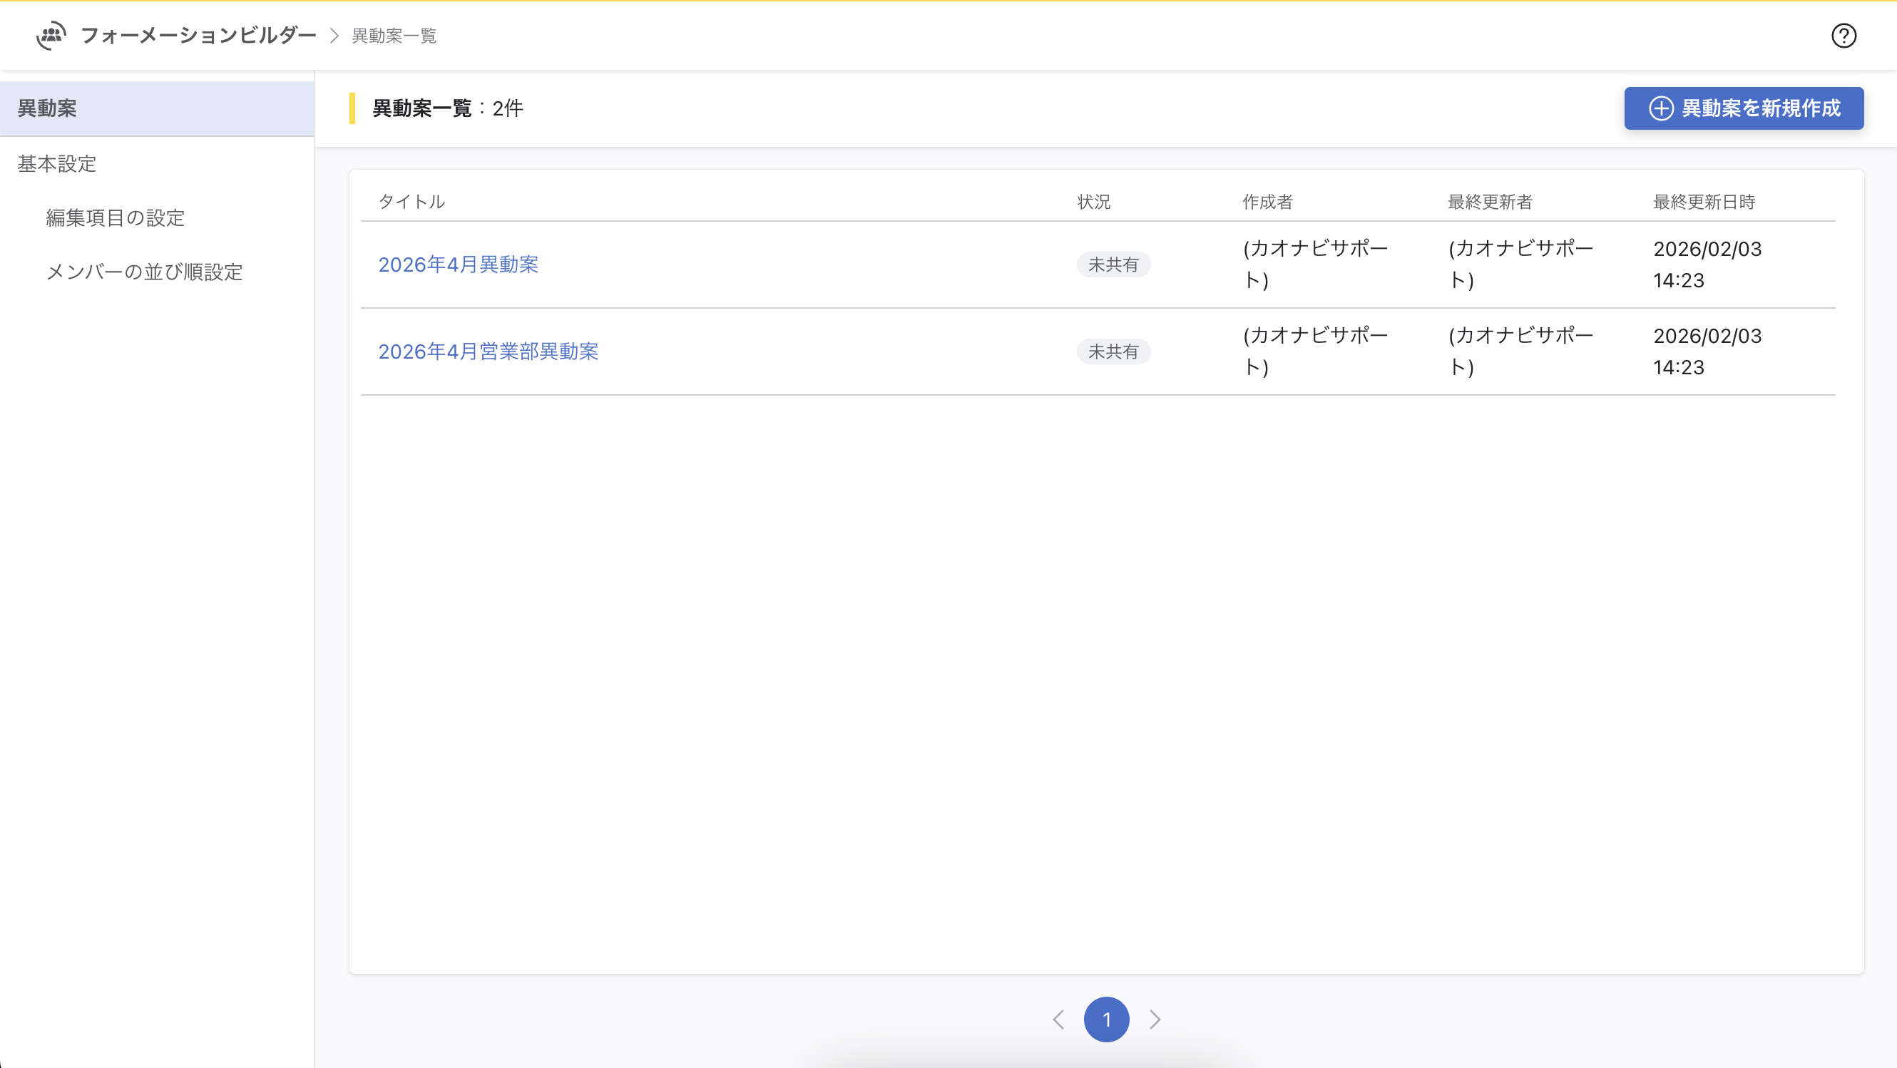This screenshot has width=1897, height=1068.
Task: Open 2026年4月営業部異動案 link
Action: click(488, 351)
